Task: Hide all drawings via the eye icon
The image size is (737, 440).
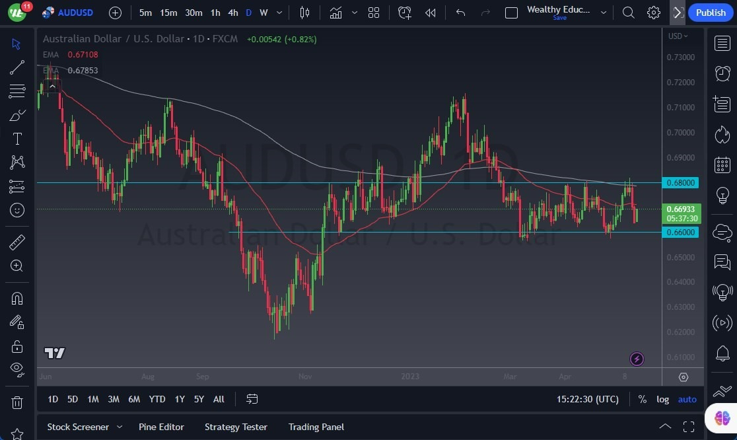Action: pos(17,369)
